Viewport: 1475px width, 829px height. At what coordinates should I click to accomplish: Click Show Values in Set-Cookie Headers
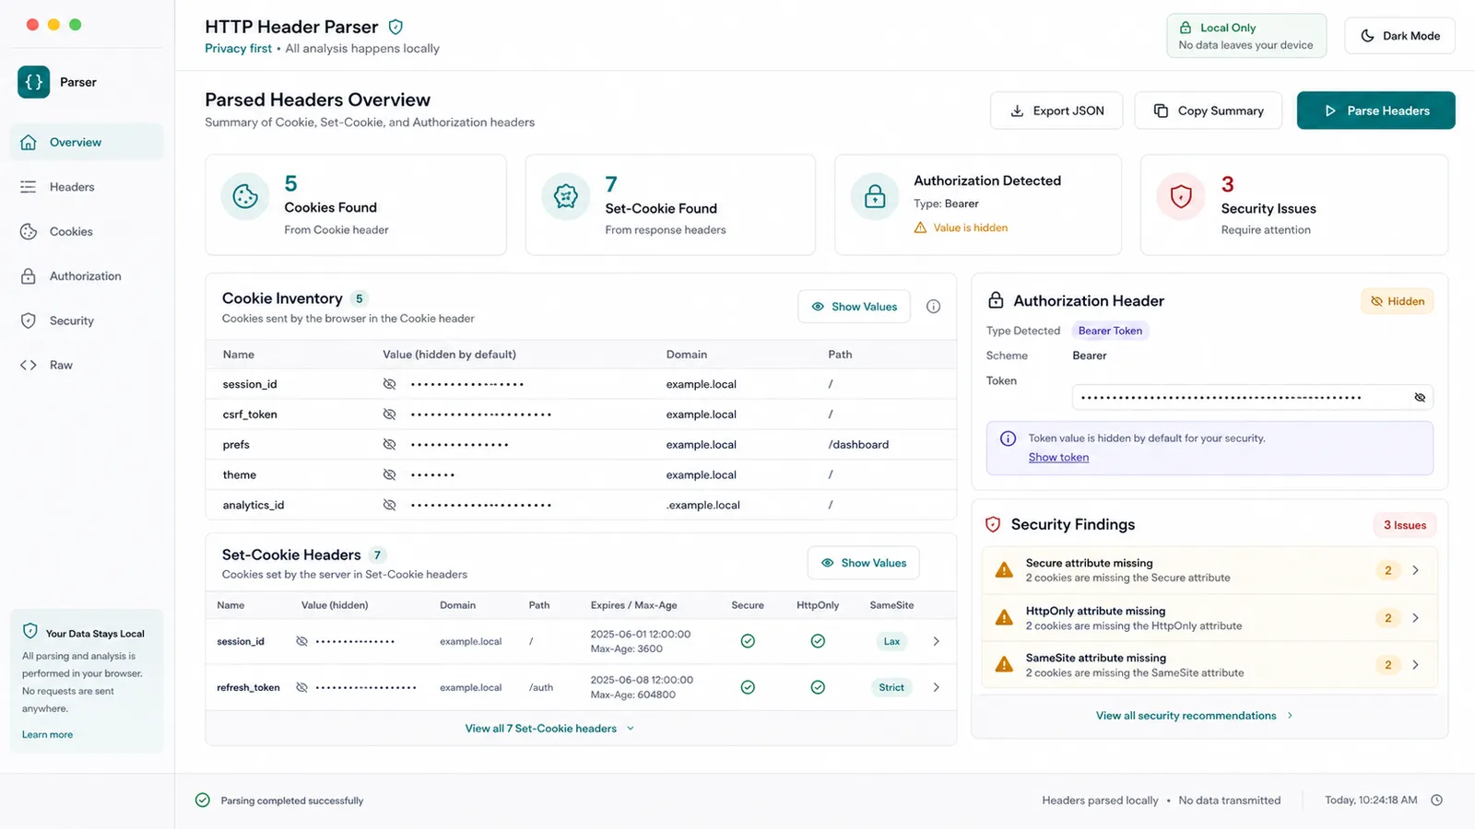point(864,563)
